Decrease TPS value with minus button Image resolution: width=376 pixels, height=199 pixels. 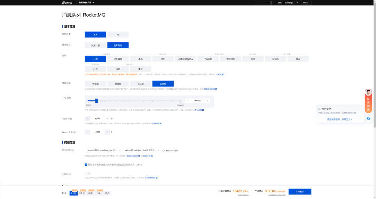click(188, 101)
